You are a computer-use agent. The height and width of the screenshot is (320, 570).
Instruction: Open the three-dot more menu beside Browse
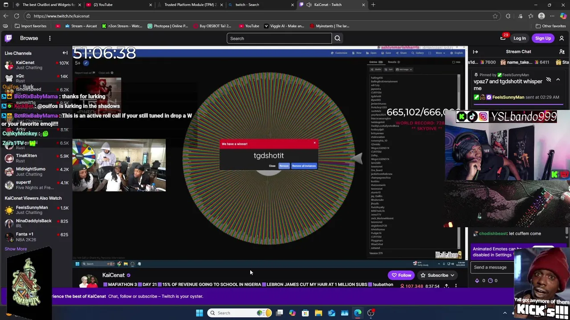point(50,38)
